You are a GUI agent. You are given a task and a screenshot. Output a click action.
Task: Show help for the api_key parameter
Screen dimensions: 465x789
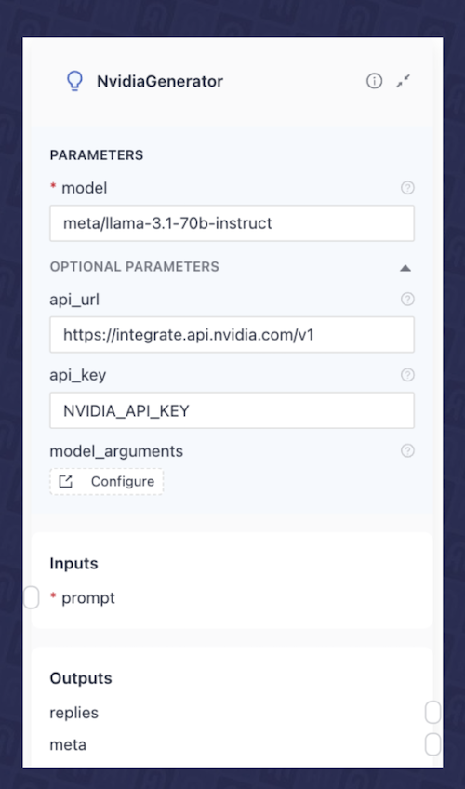pos(407,374)
